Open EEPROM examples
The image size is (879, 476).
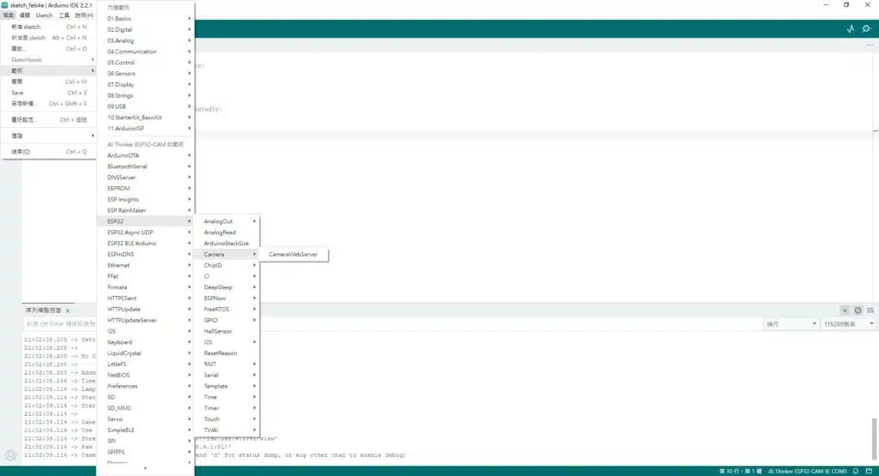coord(146,189)
